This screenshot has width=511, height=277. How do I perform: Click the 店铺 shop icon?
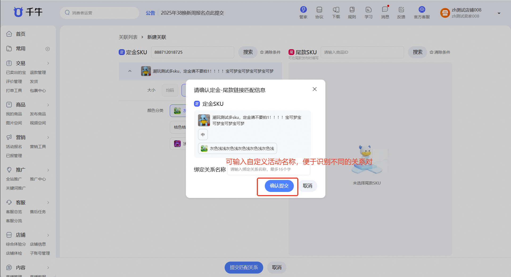[x=9, y=235]
